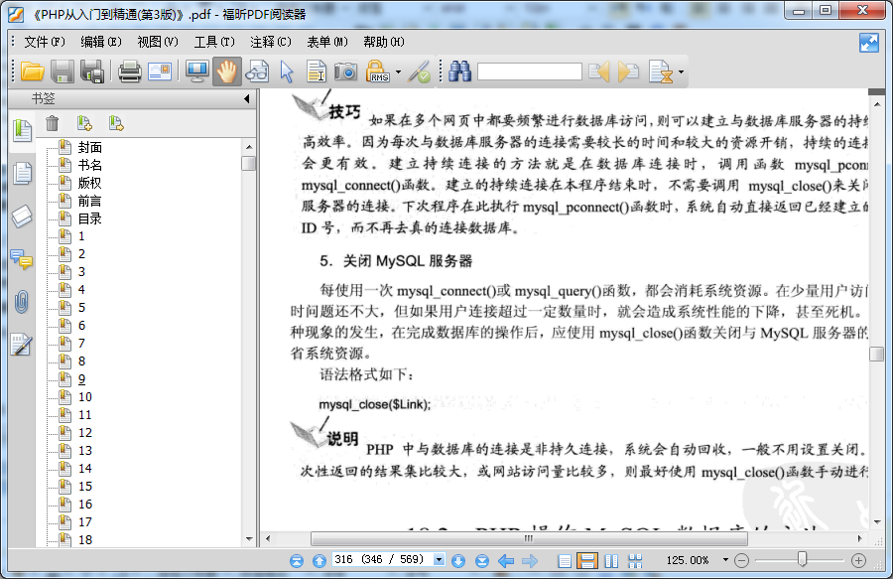This screenshot has width=893, height=579.
Task: Open the 文件(F) menu
Action: (x=45, y=42)
